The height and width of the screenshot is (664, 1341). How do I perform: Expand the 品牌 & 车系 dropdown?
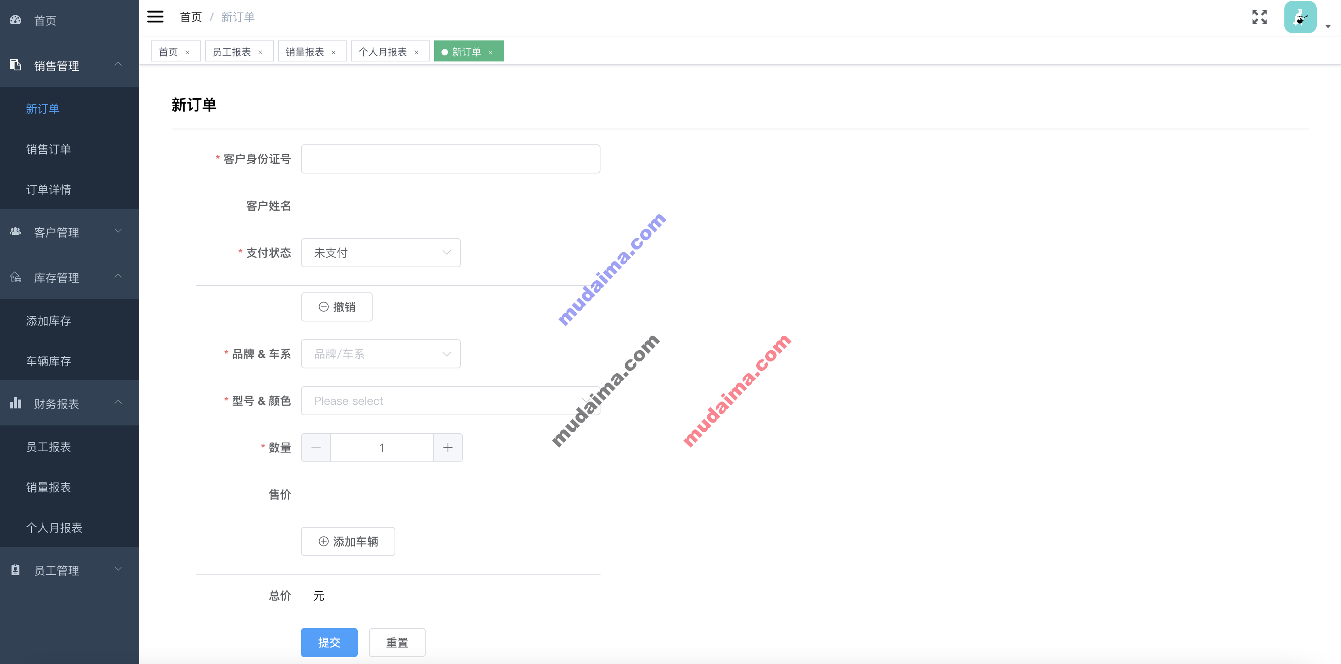tap(382, 353)
